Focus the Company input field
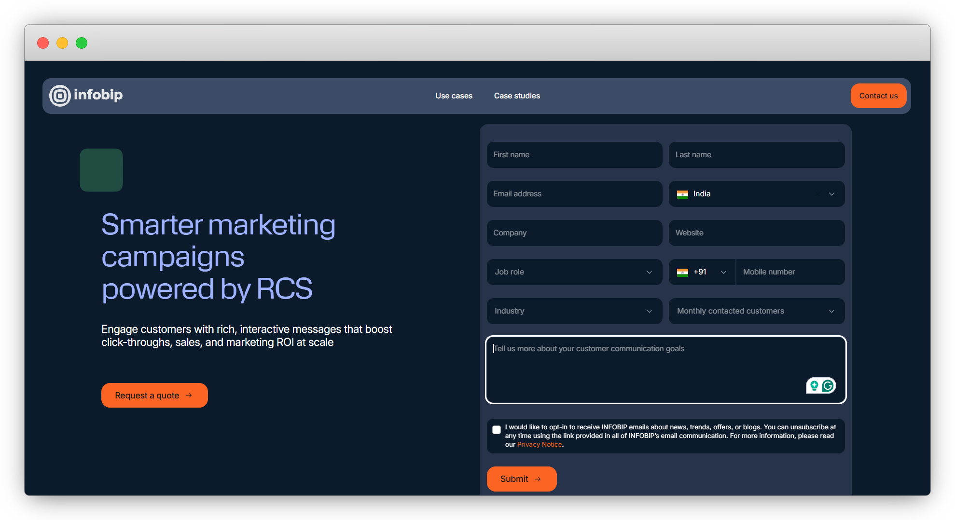The image size is (955, 520). click(x=574, y=233)
